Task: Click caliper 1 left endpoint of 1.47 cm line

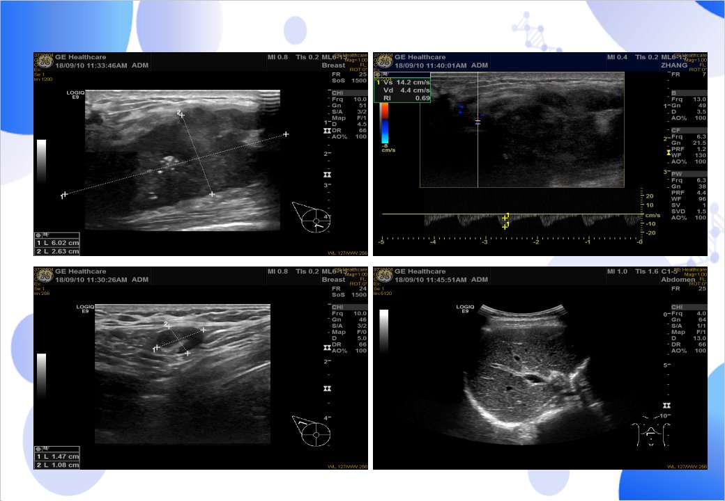Action: tap(157, 348)
